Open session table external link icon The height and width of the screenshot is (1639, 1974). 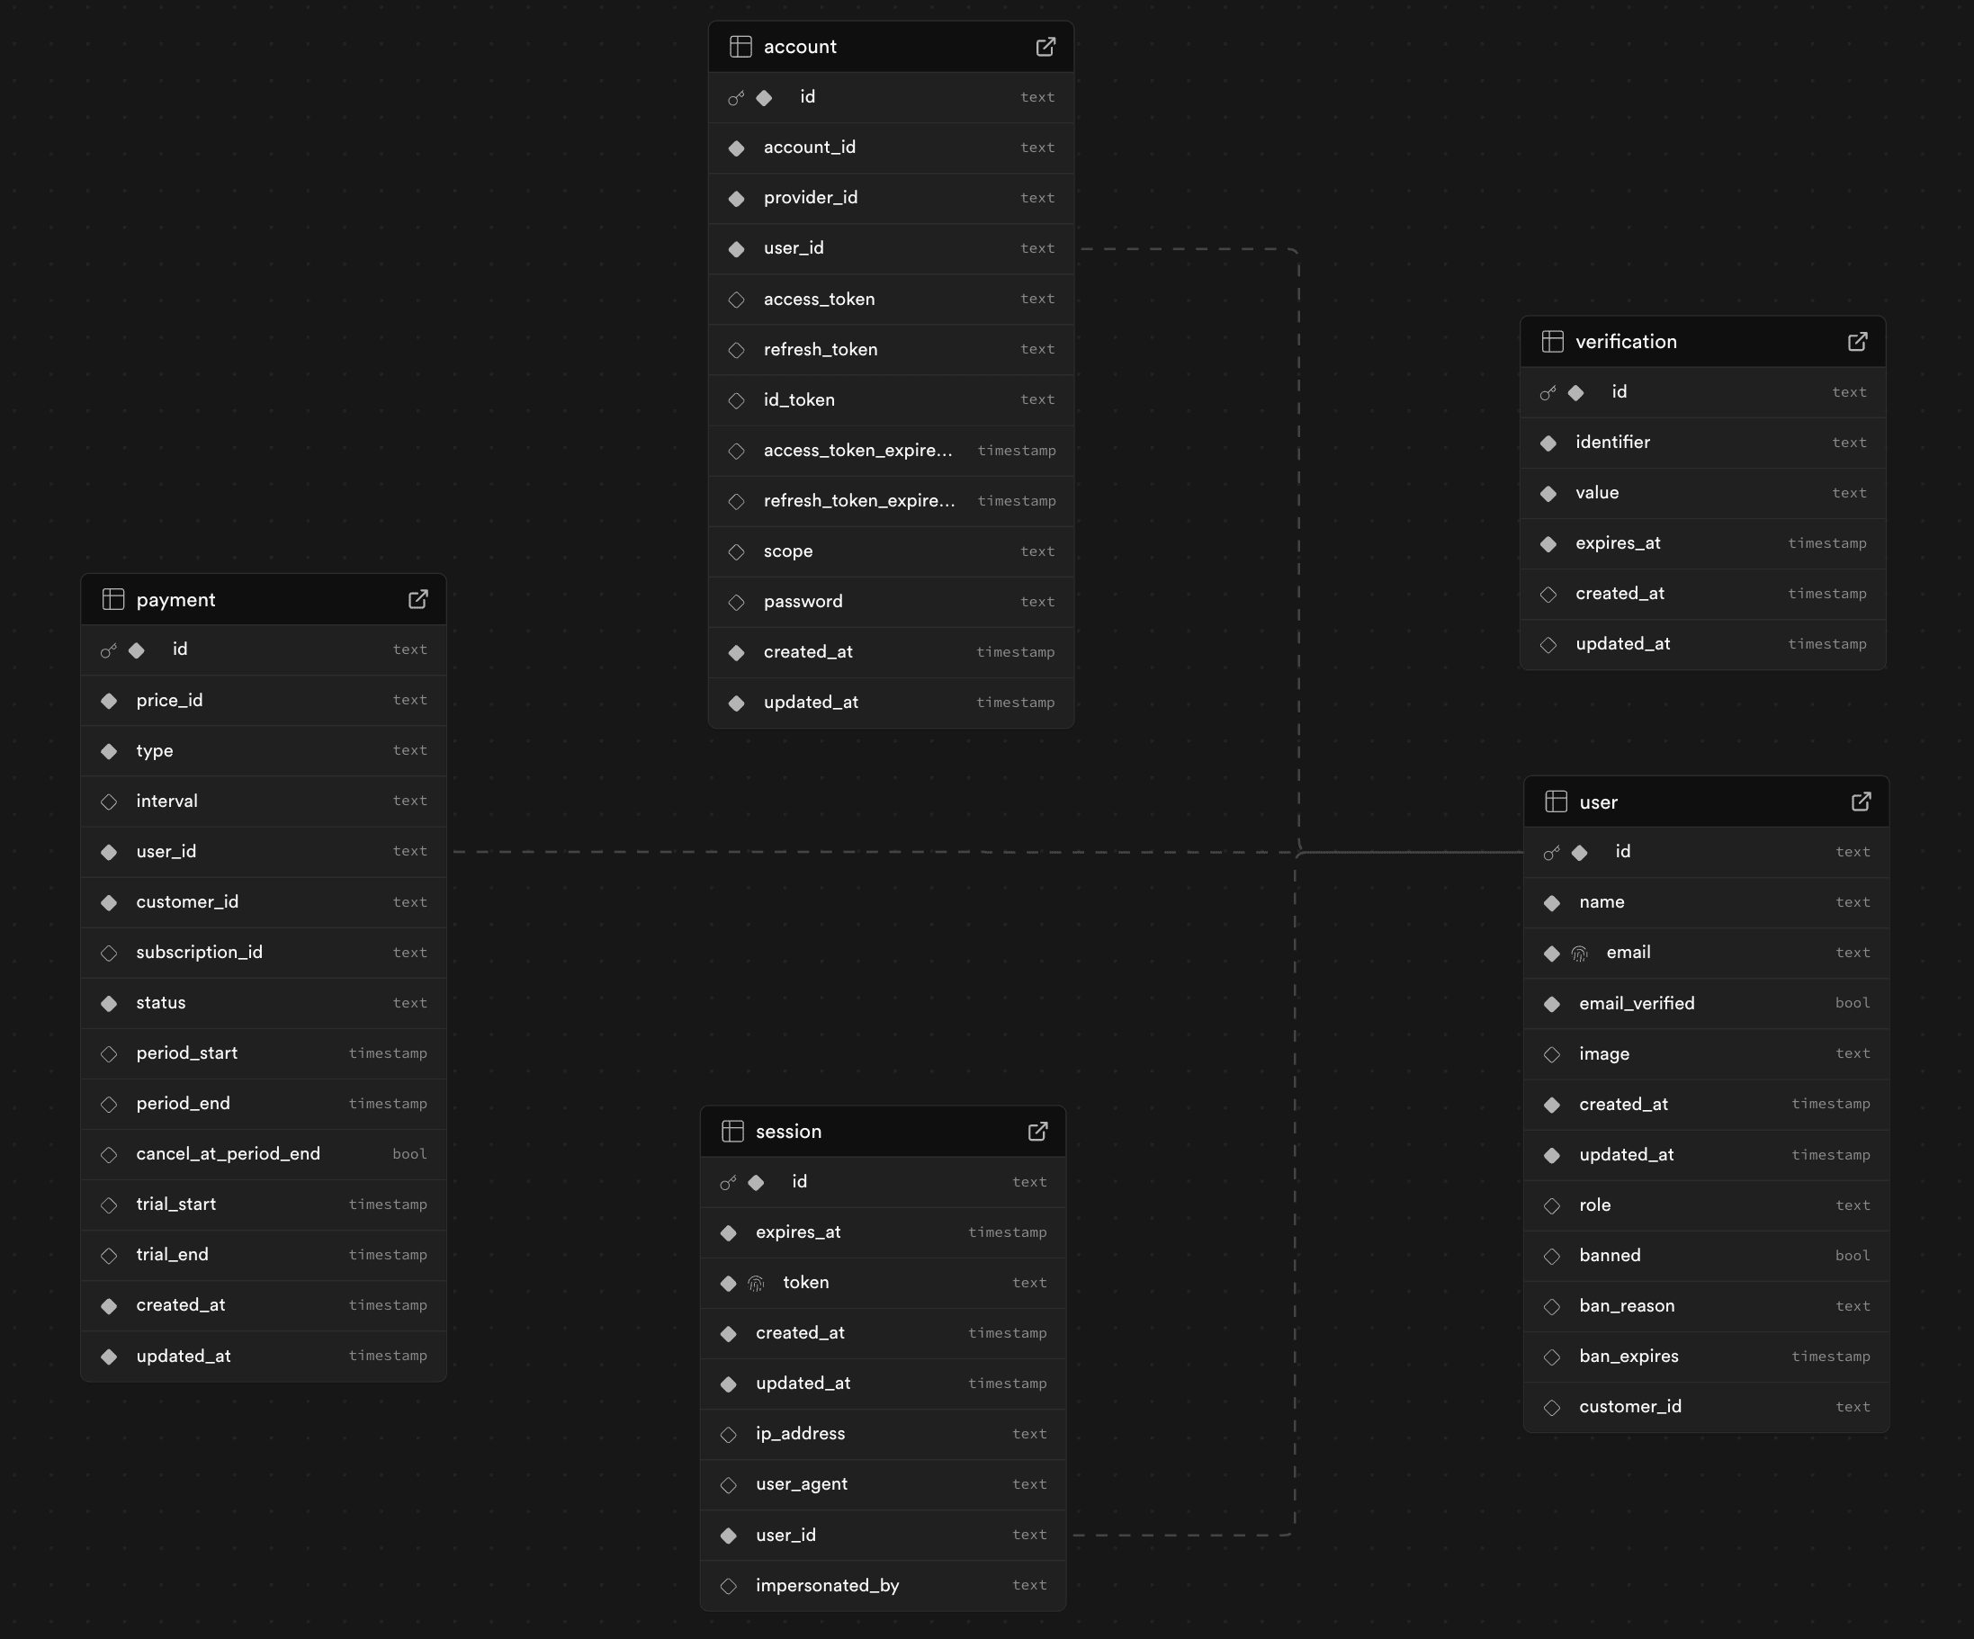coord(1037,1132)
